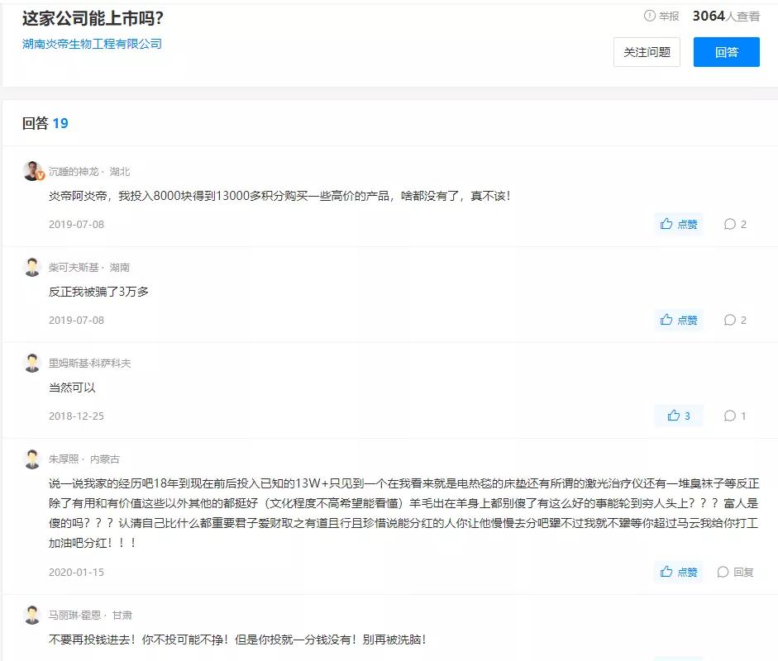Click the answer starting 不要再投钱进去

coord(237,640)
